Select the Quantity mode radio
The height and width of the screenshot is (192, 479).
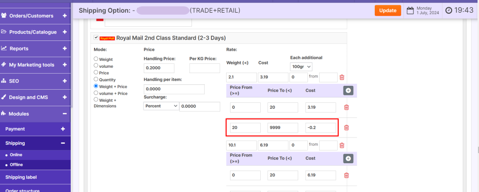(96, 79)
